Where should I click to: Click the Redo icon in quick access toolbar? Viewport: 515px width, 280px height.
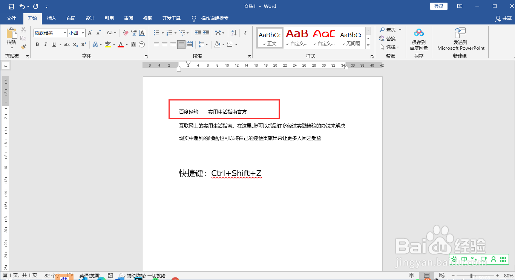[36, 6]
